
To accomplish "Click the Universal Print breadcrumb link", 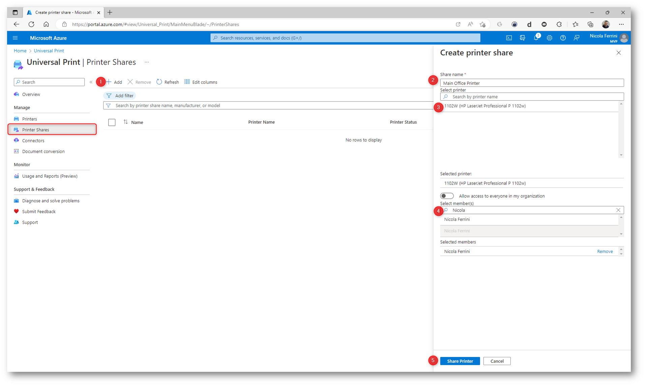I will (49, 51).
